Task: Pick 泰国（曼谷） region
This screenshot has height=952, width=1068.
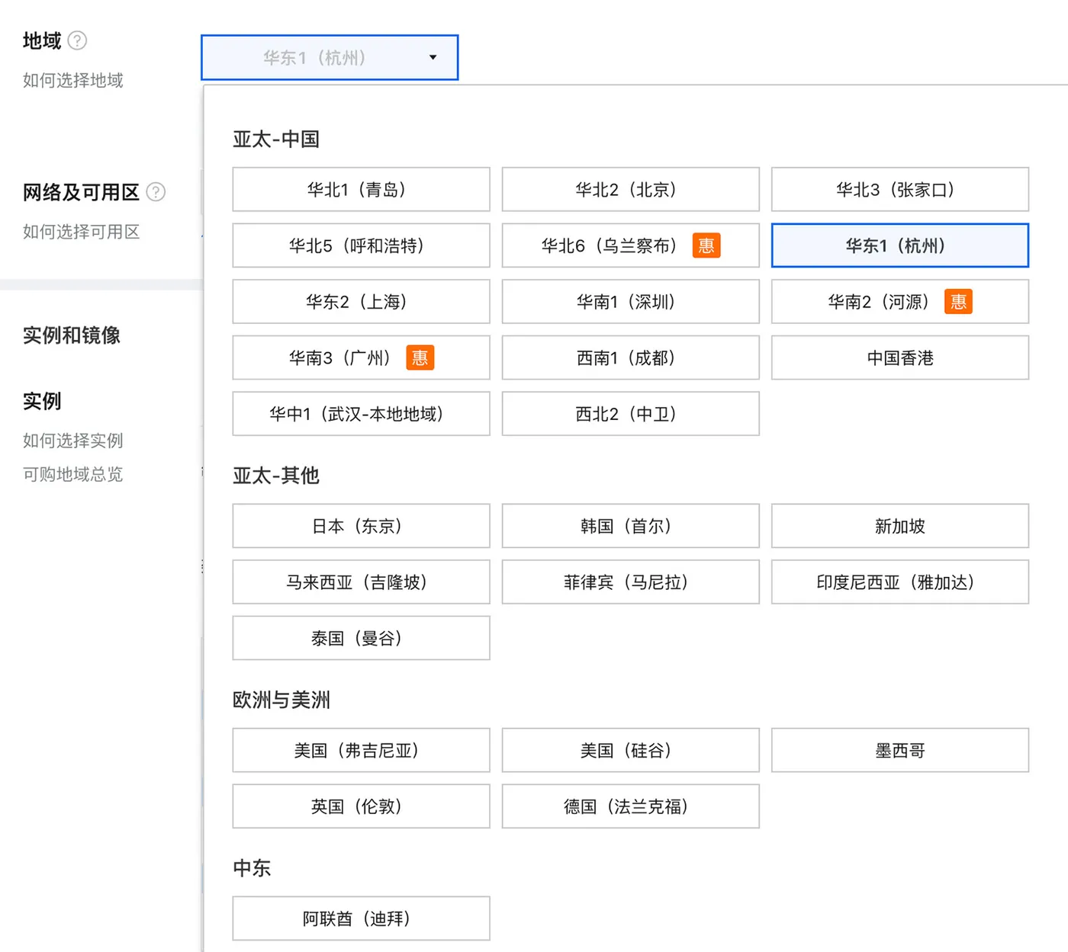Action: [x=360, y=638]
